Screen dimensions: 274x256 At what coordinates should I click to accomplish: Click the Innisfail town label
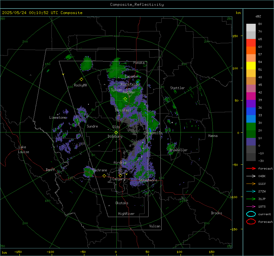pyautogui.click(x=123, y=110)
